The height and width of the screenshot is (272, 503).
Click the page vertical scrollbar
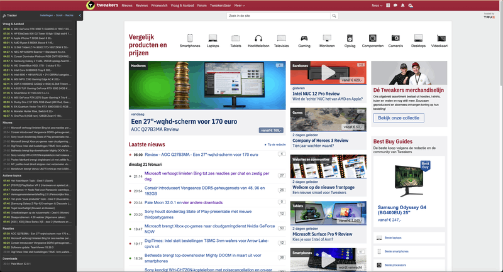[x=500, y=43]
